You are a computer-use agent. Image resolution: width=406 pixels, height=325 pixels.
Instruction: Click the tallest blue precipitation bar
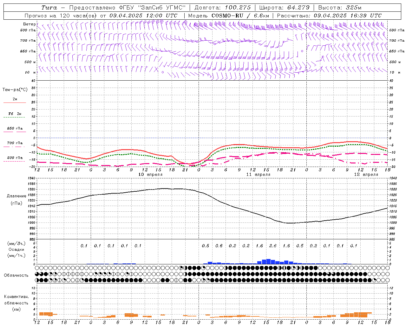(x=268, y=262)
